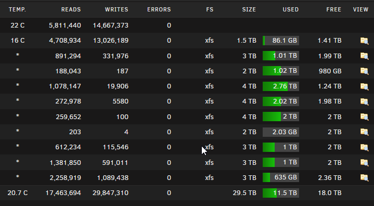The image size is (374, 206).
Task: Click writes value 5580
Action: (x=121, y=101)
